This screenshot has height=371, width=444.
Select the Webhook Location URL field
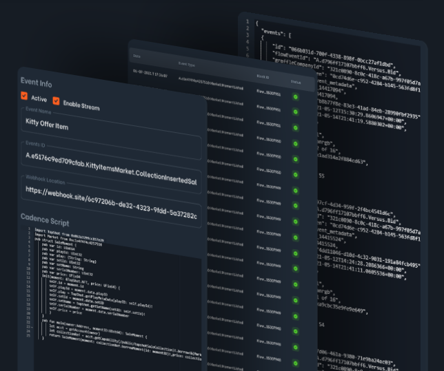[x=110, y=193]
